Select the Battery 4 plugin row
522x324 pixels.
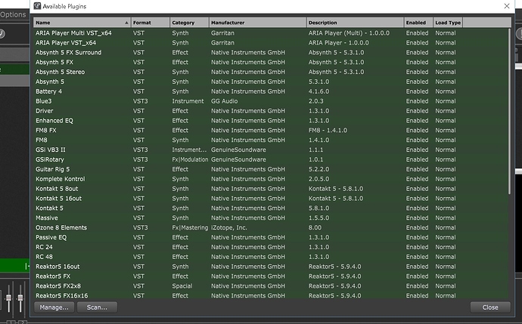tap(271, 91)
